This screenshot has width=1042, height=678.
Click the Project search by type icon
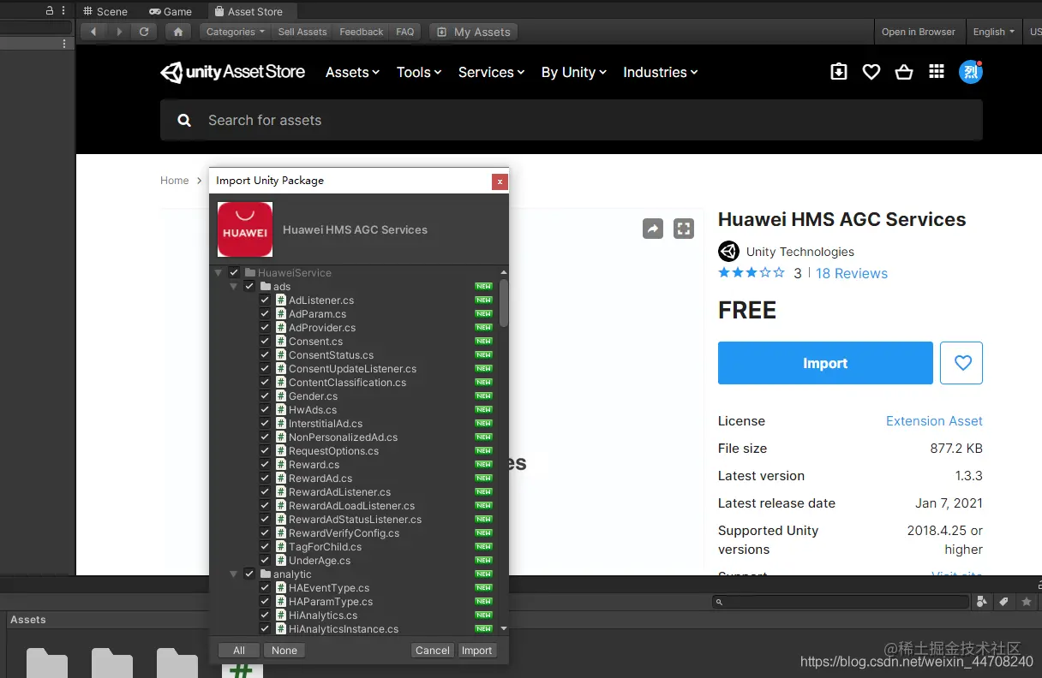click(x=983, y=602)
